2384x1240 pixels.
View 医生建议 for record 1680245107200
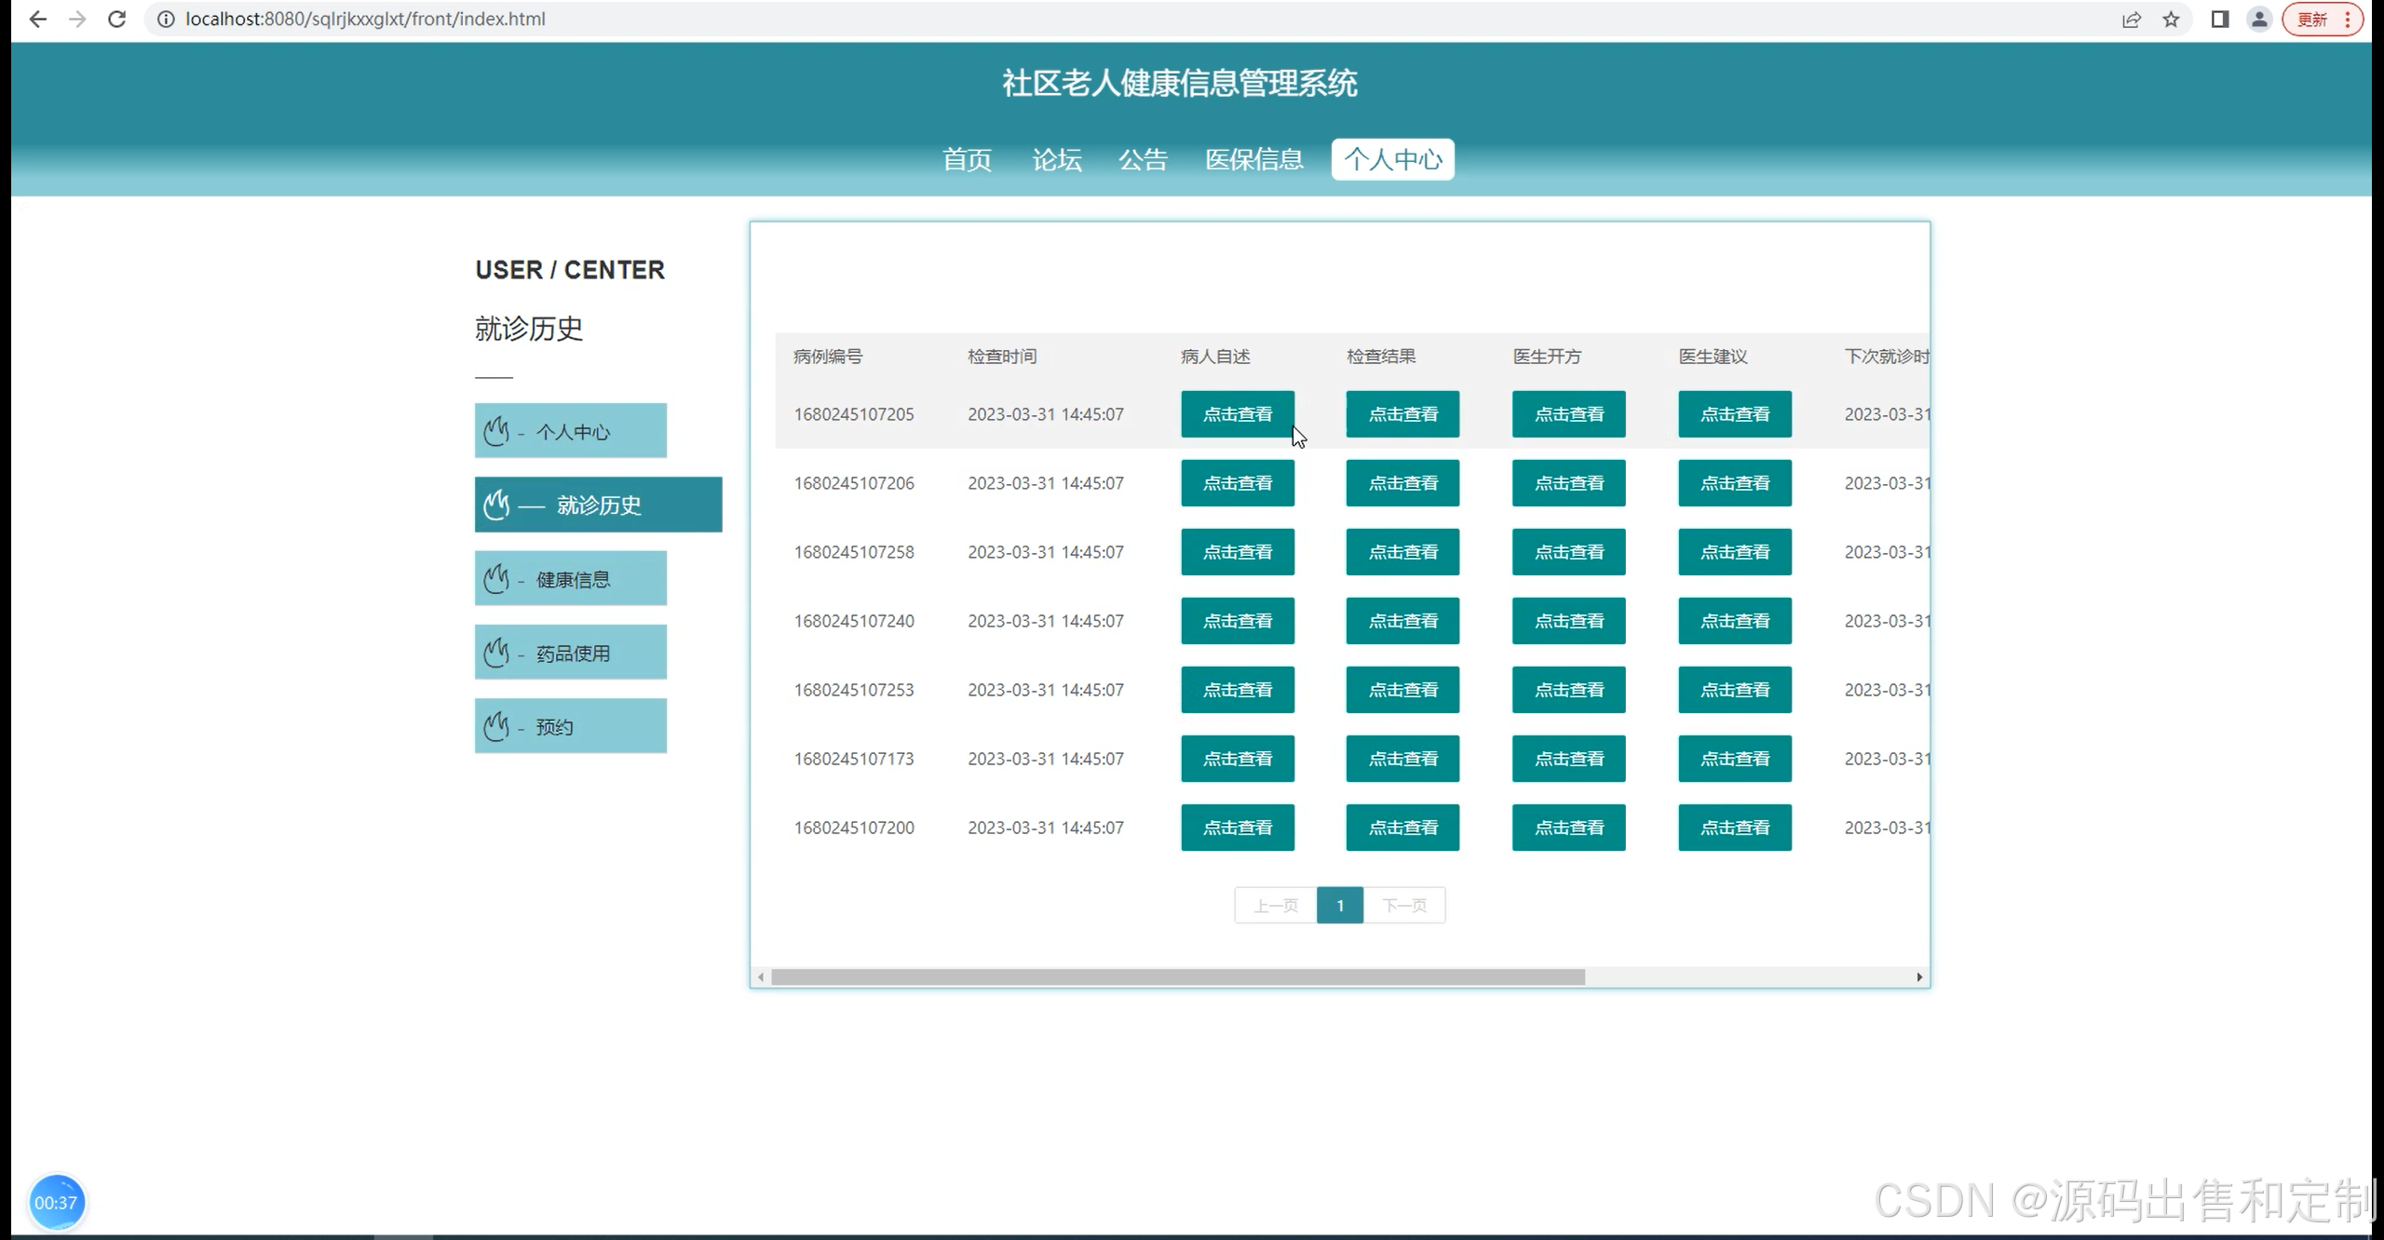(1734, 828)
